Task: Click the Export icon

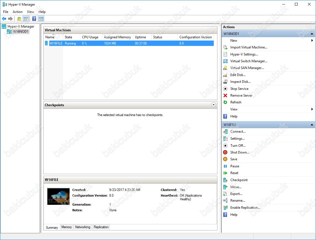Action: [225, 194]
